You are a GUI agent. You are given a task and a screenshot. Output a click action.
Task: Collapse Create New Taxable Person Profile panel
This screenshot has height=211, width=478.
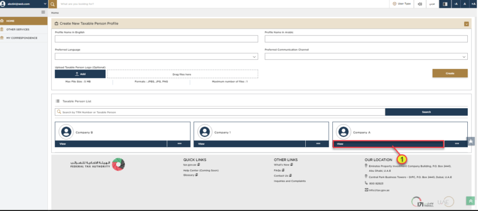[466, 24]
